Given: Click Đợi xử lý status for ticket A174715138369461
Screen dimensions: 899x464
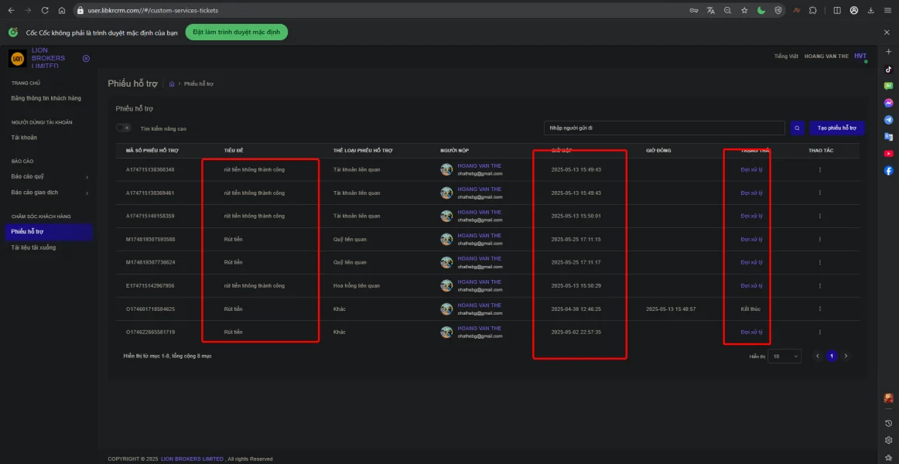Looking at the screenshot, I should pos(751,193).
